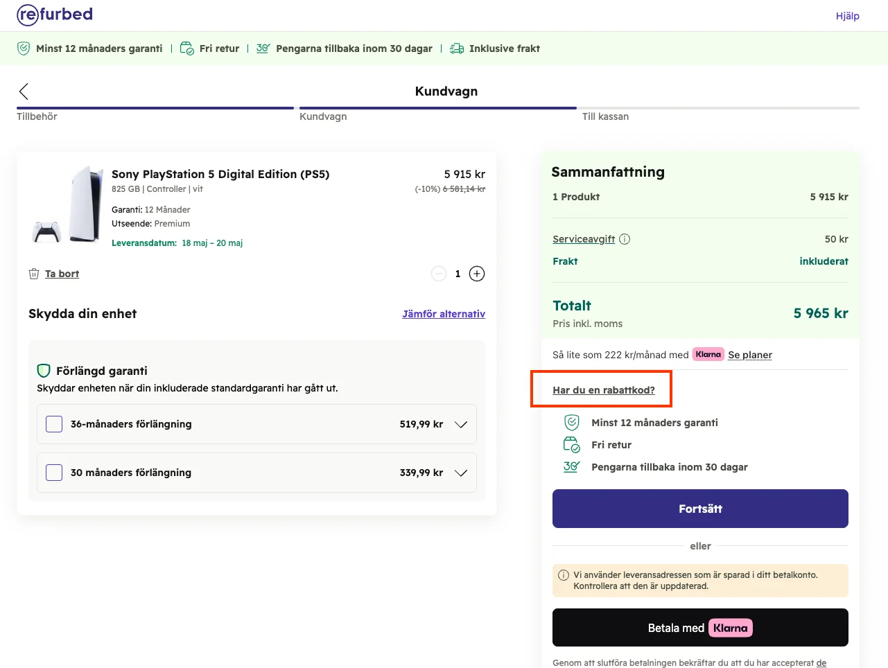This screenshot has height=668, width=888.
Task: Click the struck-through price 6 581,14 kr
Action: tap(464, 189)
